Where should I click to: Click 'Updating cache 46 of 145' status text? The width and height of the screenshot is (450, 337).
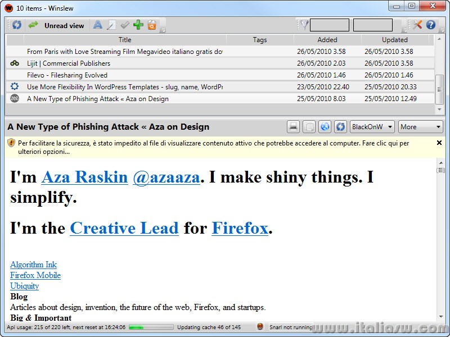point(209,327)
